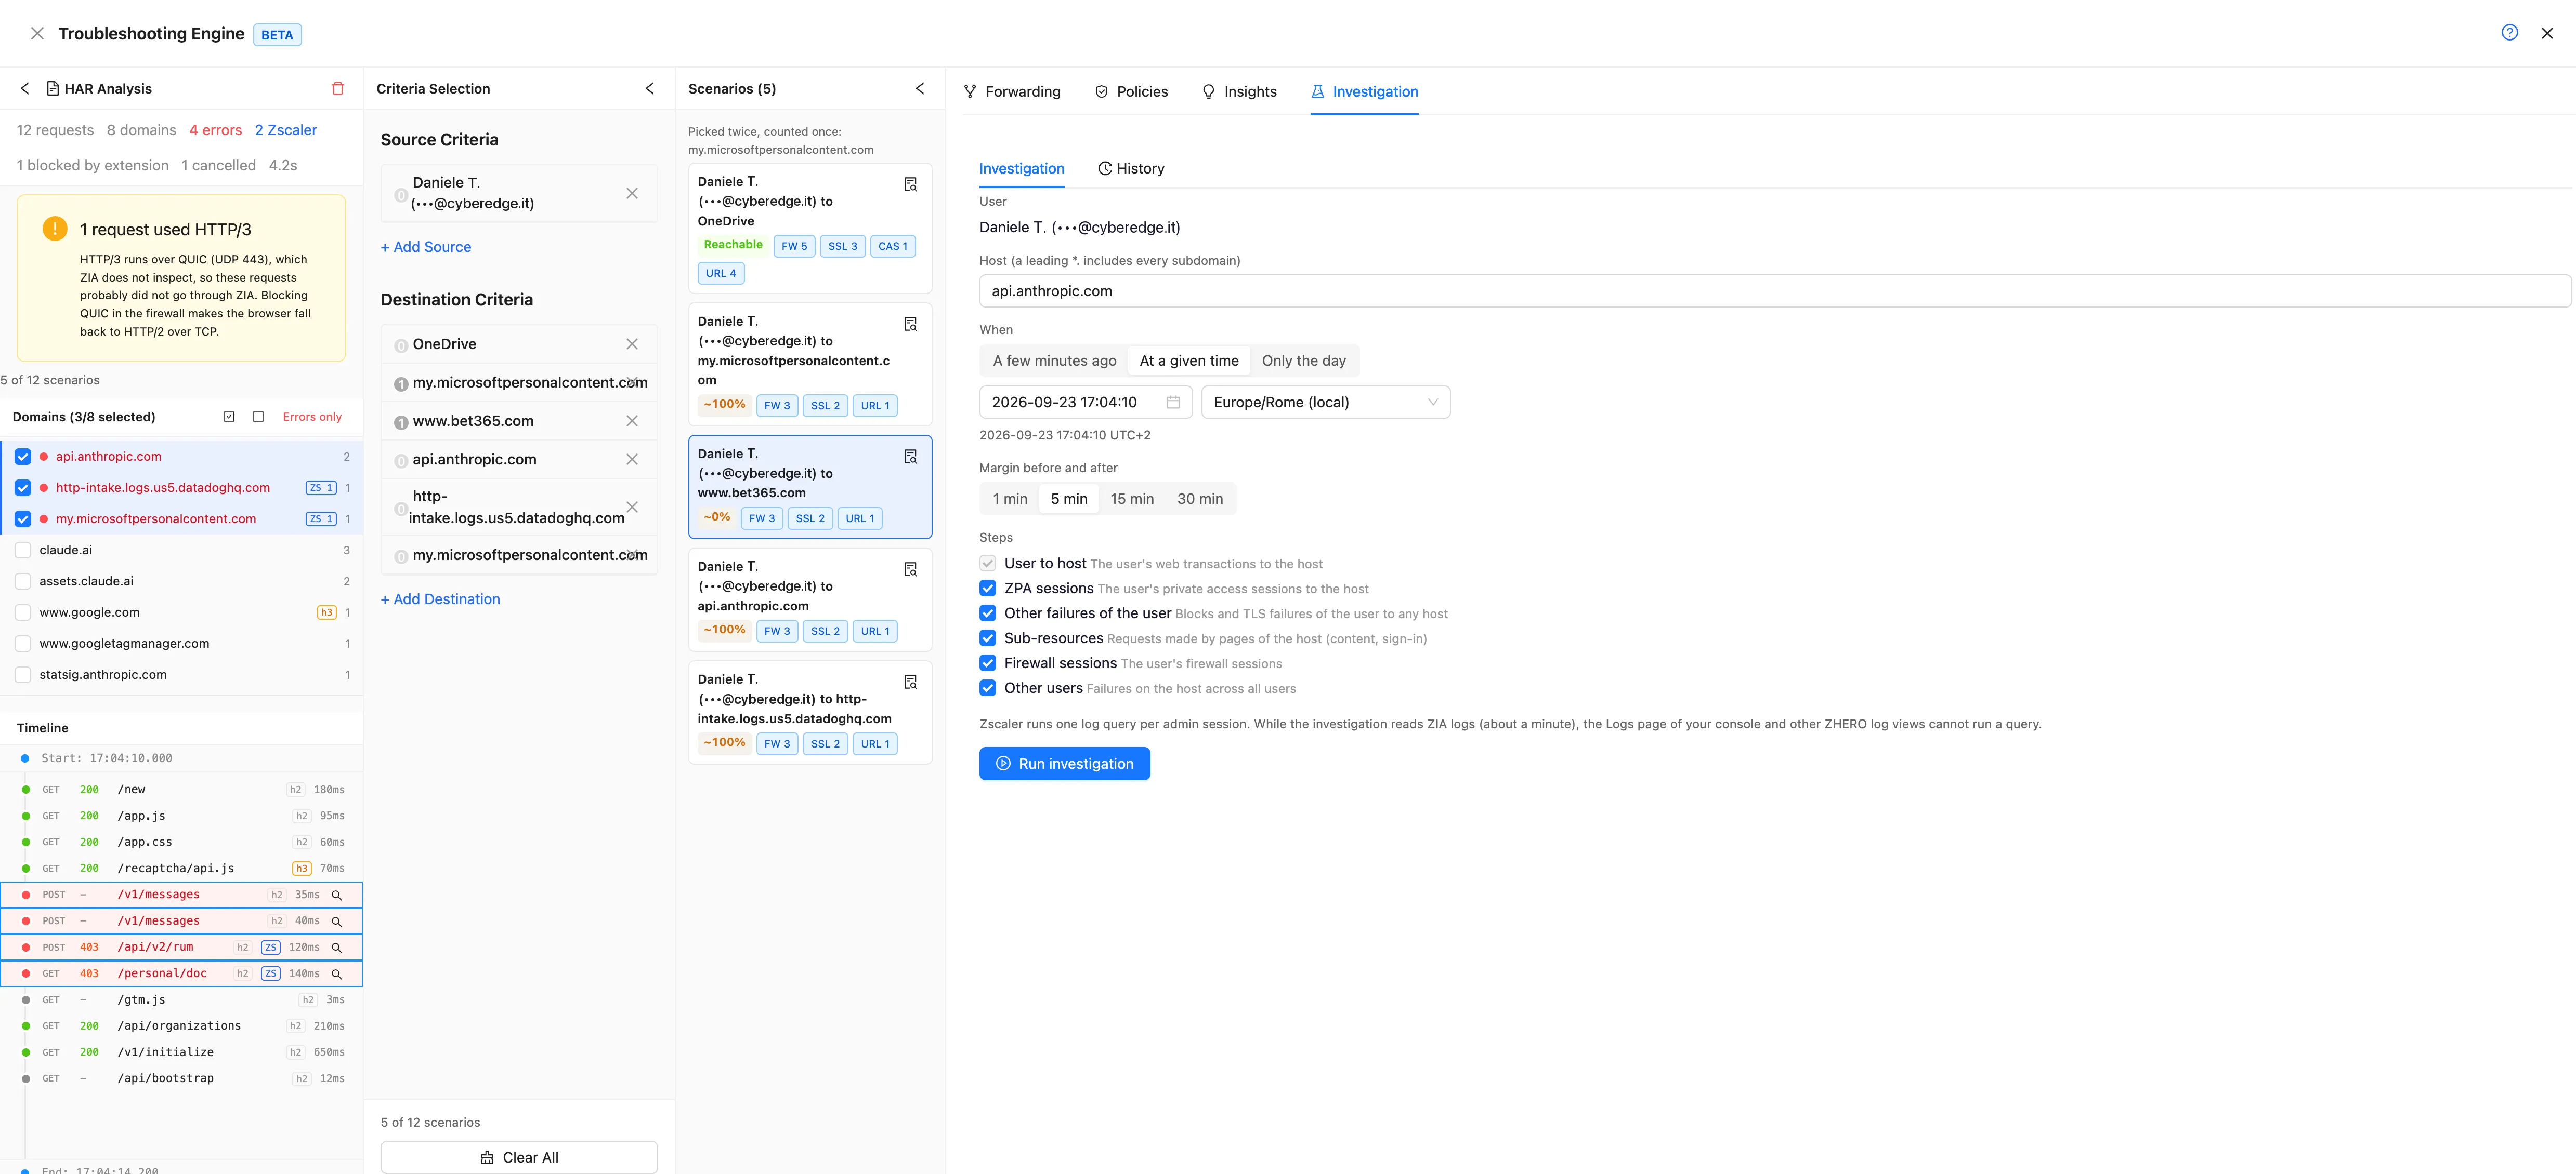Image resolution: width=2576 pixels, height=1174 pixels.
Task: Open details icon on OneDrive scenario card
Action: click(910, 185)
